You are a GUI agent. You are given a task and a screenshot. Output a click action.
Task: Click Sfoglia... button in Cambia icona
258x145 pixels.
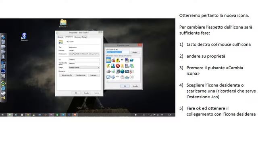[x=135, y=52]
